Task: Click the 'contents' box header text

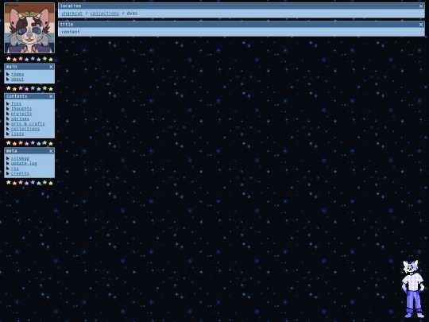Action: tap(17, 96)
